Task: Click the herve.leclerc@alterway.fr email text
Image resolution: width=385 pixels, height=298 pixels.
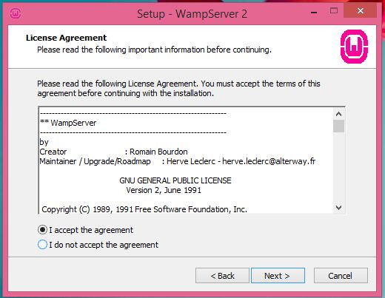Action: pyautogui.click(x=269, y=161)
